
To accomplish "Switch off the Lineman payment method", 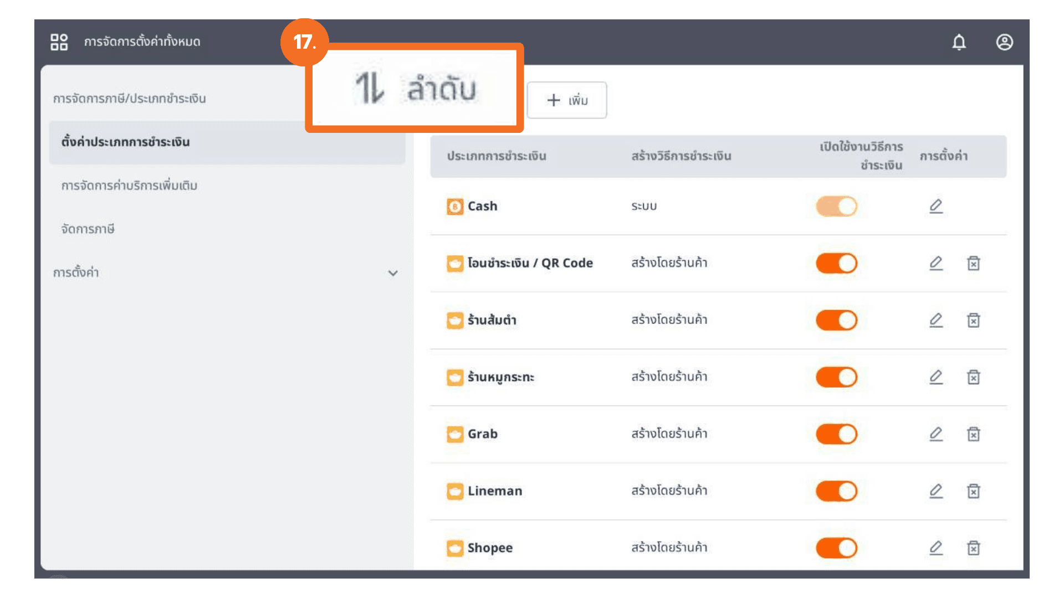I will coord(836,491).
